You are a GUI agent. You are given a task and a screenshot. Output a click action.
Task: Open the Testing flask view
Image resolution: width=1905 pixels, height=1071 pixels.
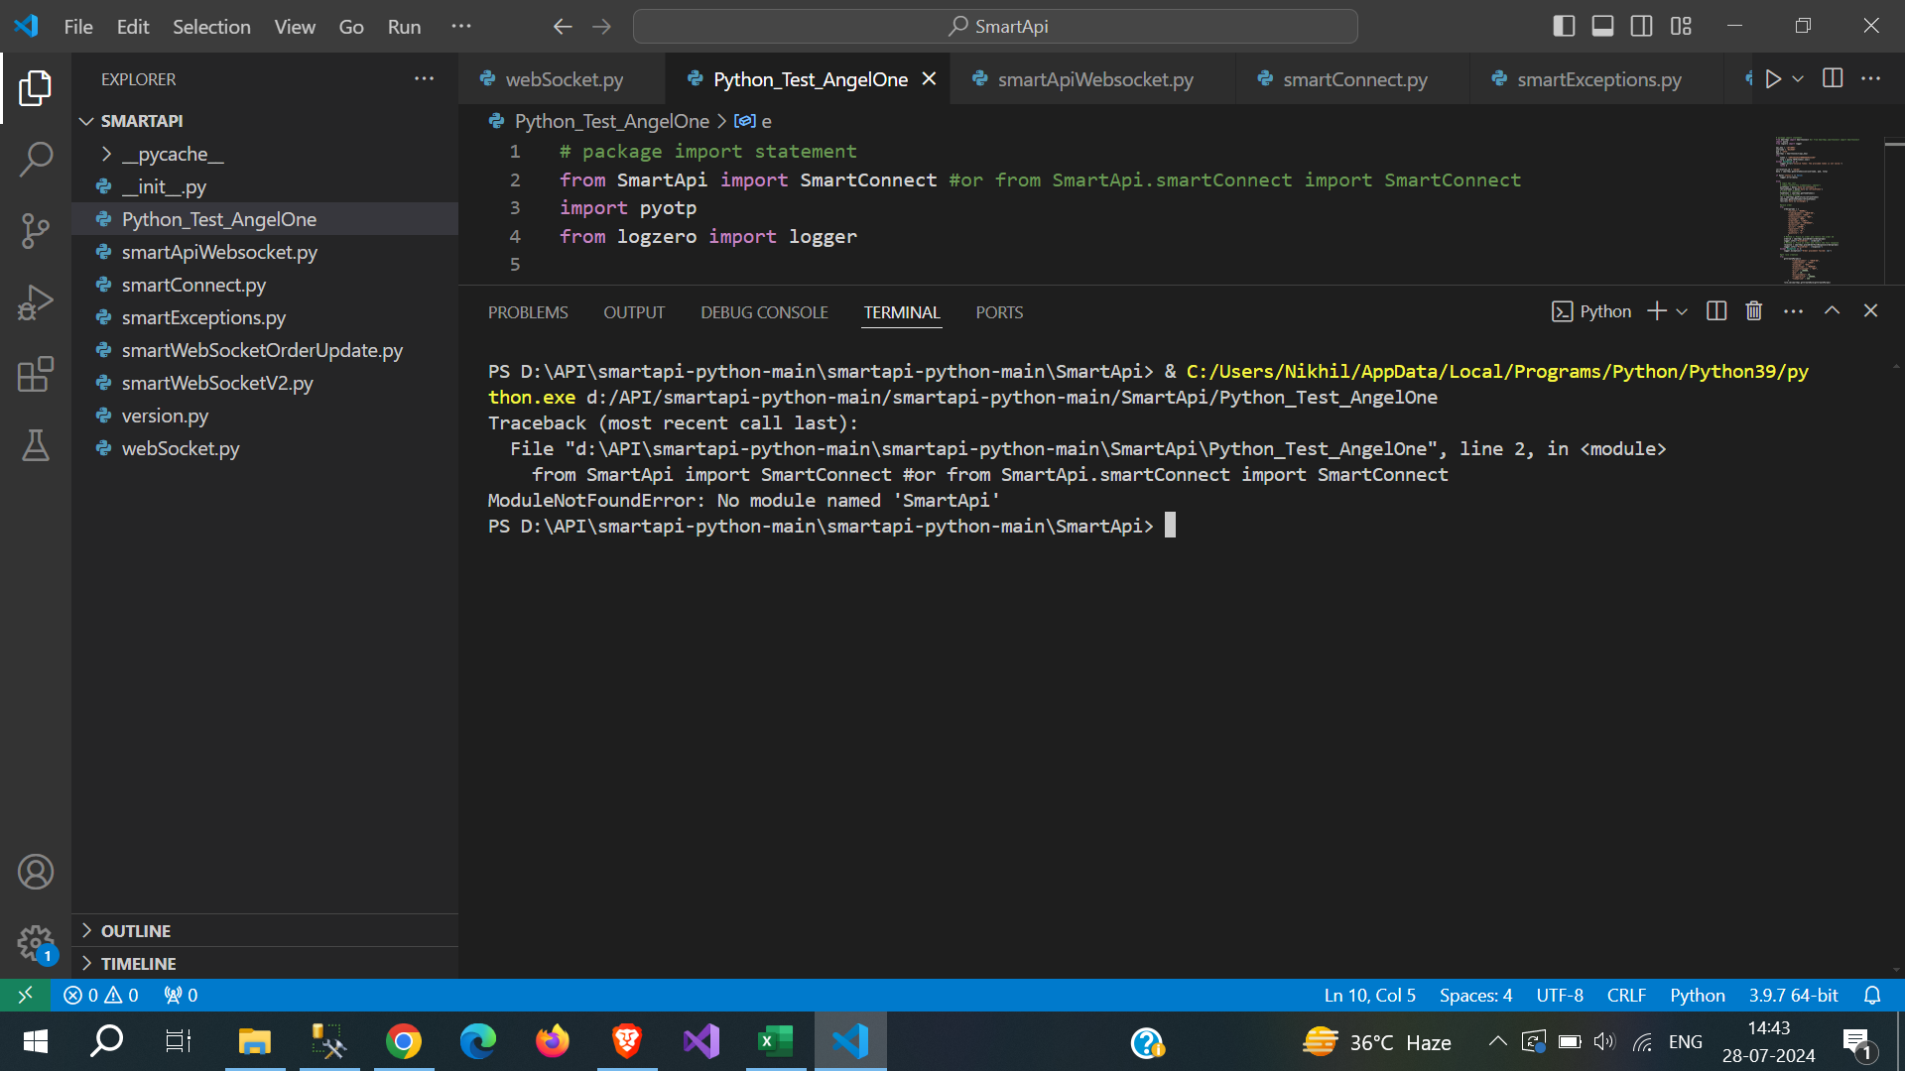coord(36,445)
